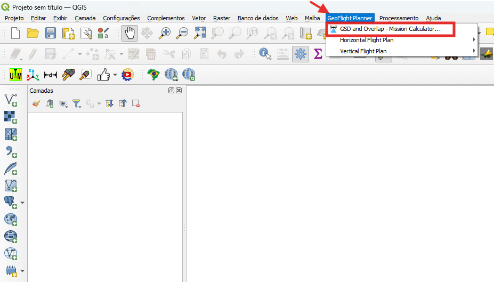Open filter legend funnel dropdown
The image size is (494, 282).
pos(77,103)
